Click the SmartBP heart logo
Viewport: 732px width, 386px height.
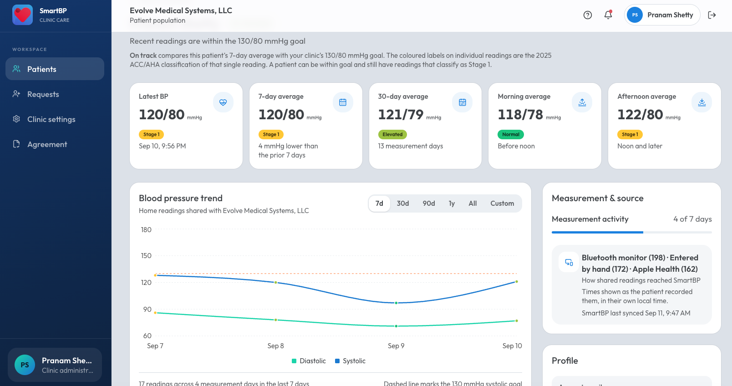click(x=22, y=15)
